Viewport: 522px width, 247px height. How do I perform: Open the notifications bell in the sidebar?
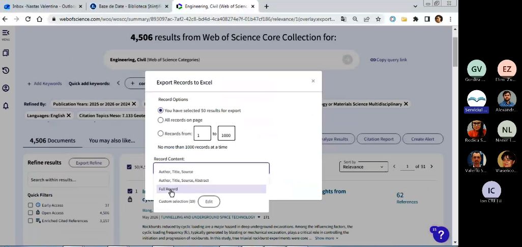pyautogui.click(x=6, y=106)
